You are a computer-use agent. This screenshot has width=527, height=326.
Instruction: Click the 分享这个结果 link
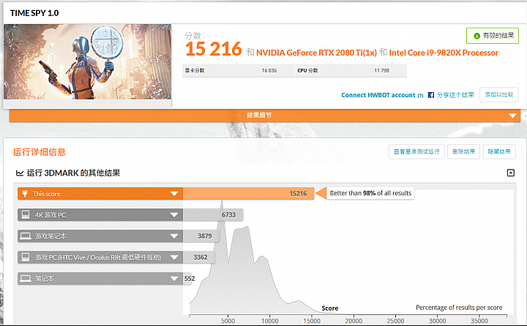(455, 95)
